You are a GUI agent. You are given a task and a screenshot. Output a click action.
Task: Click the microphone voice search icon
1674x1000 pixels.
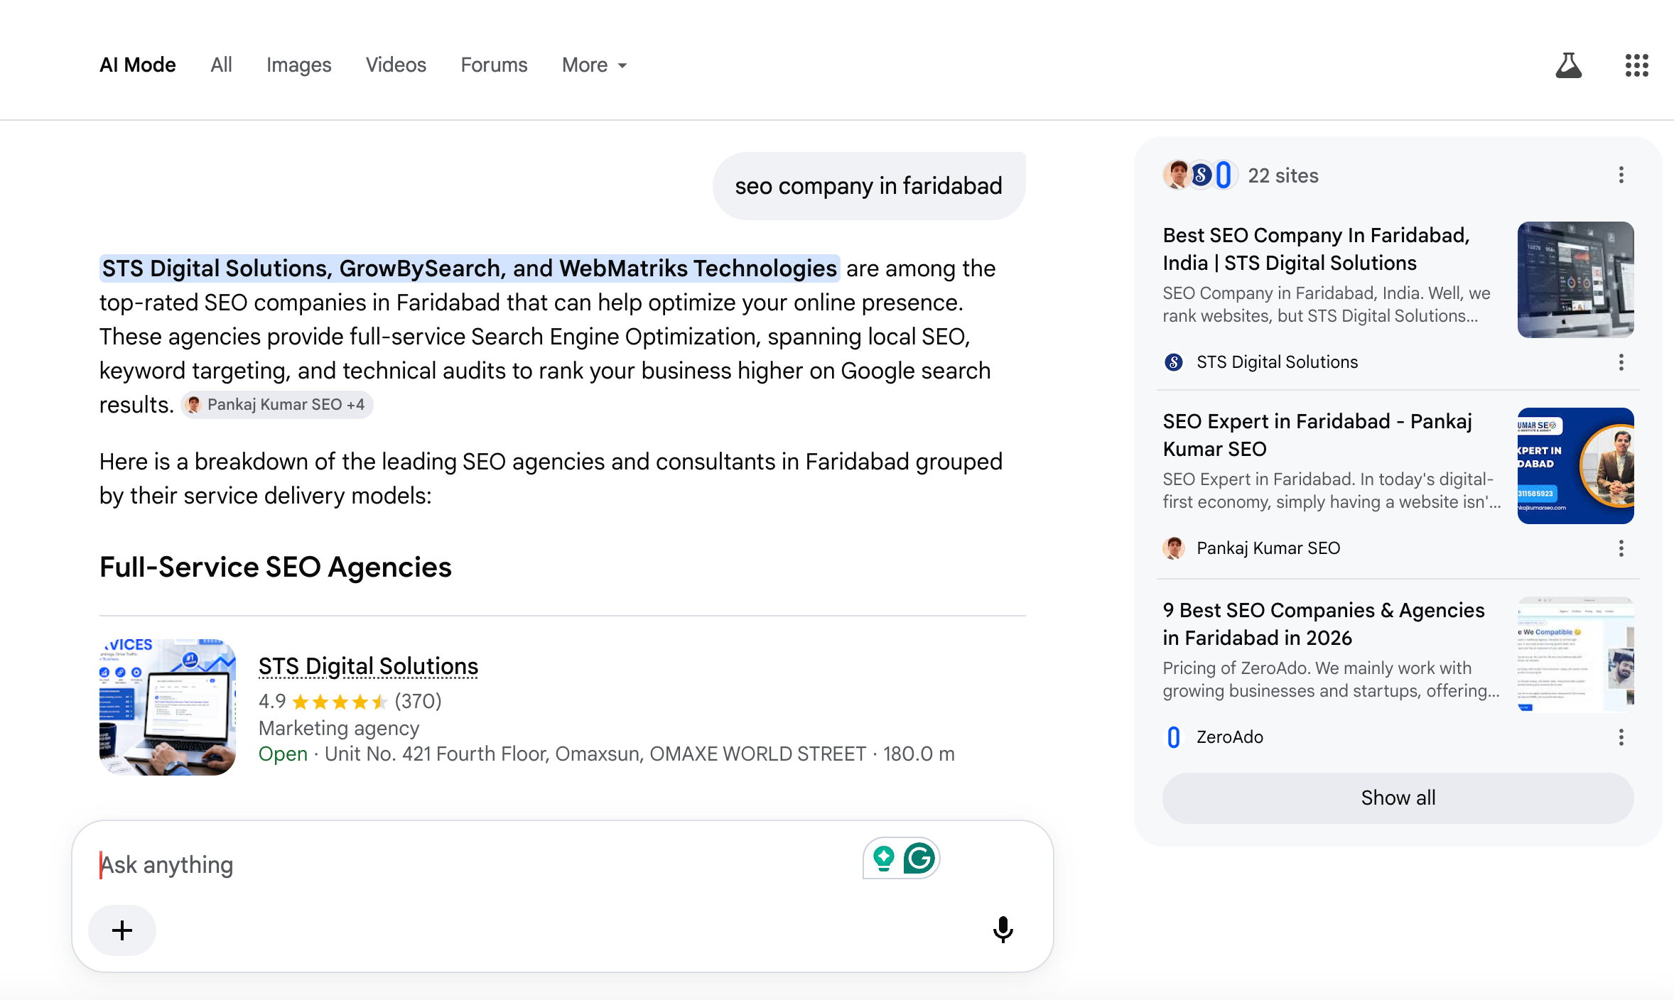click(x=1003, y=929)
